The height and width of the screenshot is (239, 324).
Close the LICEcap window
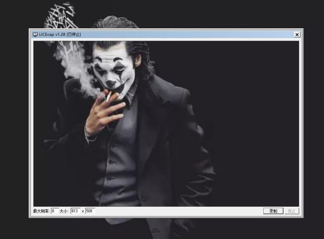(297, 35)
